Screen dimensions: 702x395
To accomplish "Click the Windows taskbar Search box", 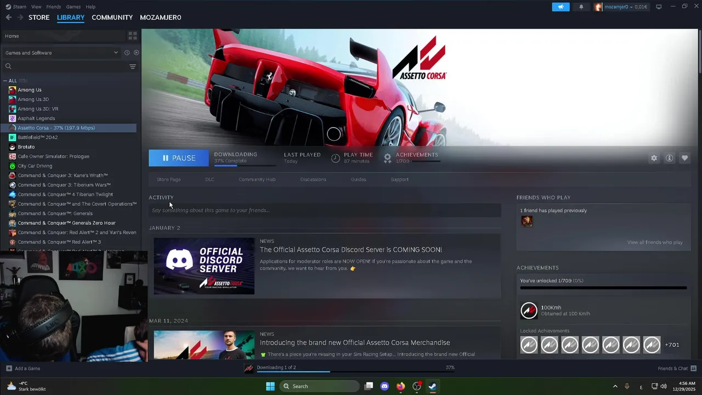I will pos(320,386).
